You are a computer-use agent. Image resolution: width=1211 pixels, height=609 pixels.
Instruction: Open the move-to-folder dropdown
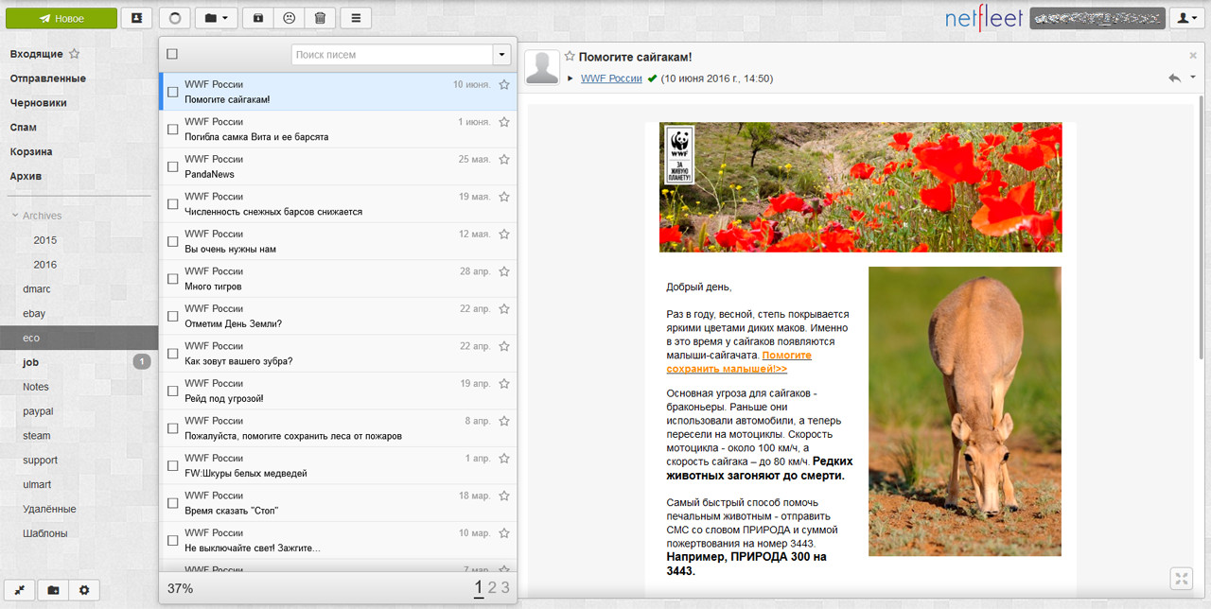(x=216, y=18)
